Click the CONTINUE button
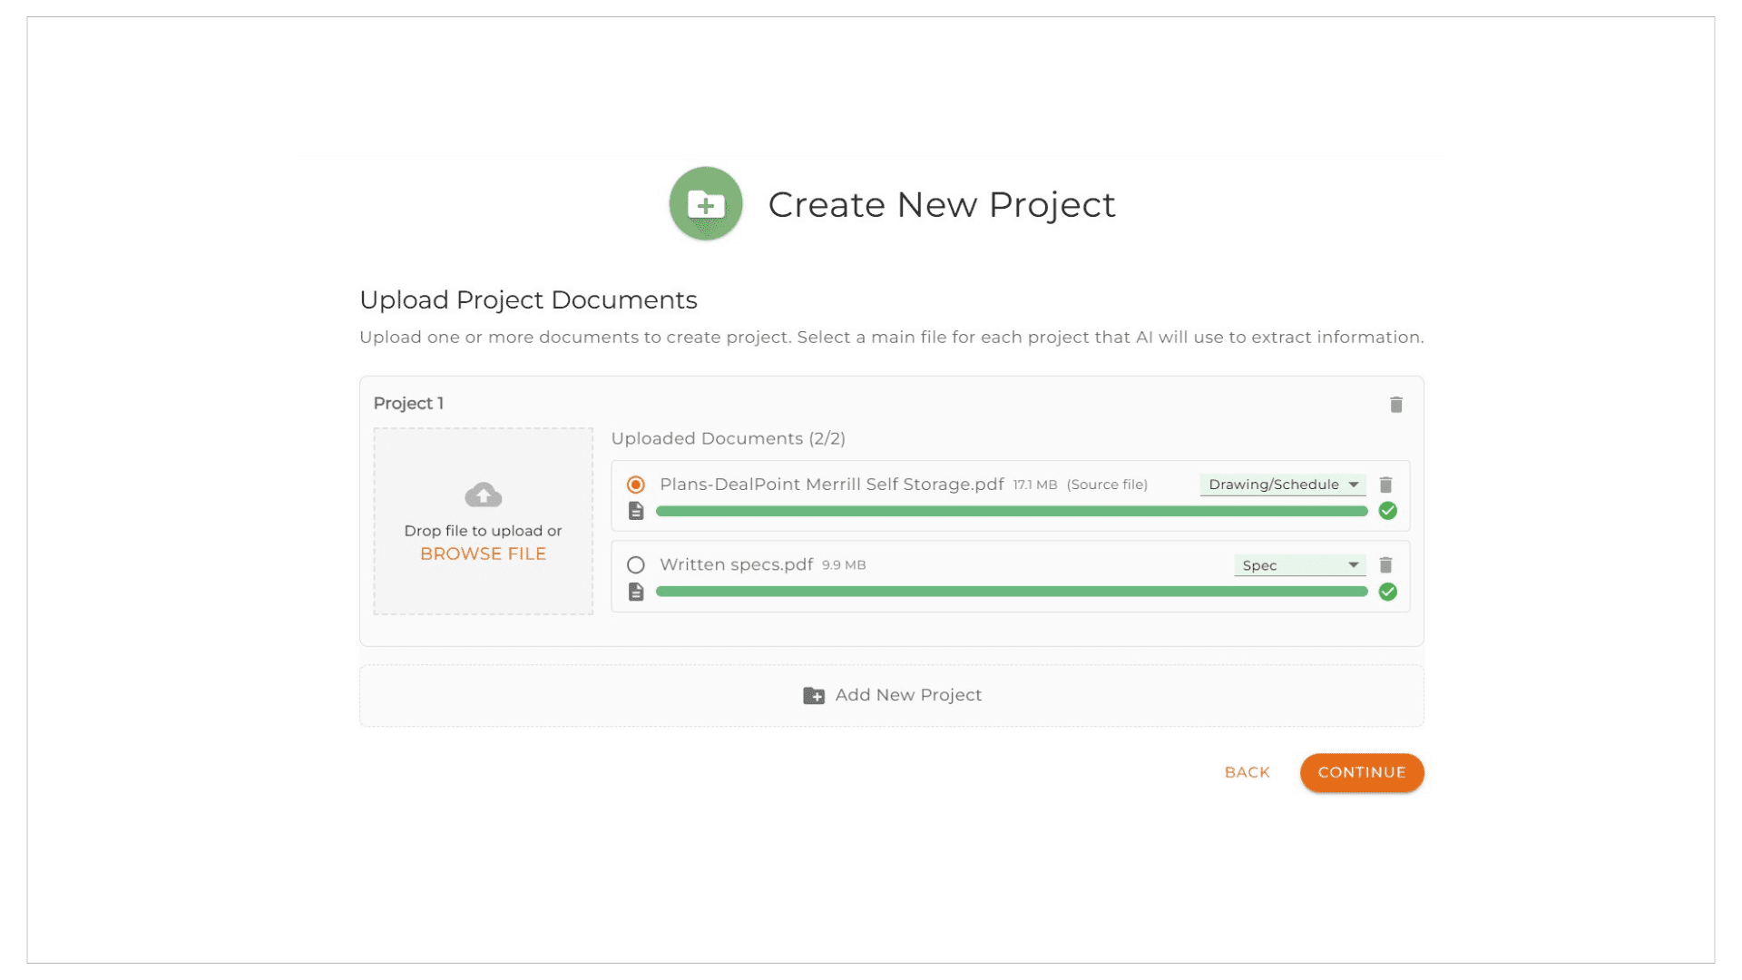Viewport: 1742px width, 980px height. 1362,772
